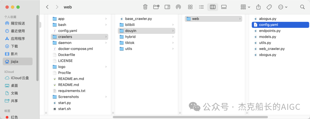310x119 pixels.
Task: Select docker-compose.yml file
Action: pyautogui.click(x=80, y=49)
